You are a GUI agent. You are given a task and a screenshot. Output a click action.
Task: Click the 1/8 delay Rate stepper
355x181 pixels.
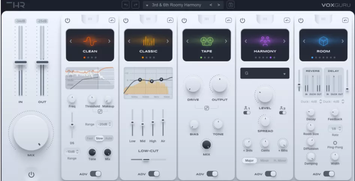click(x=335, y=129)
